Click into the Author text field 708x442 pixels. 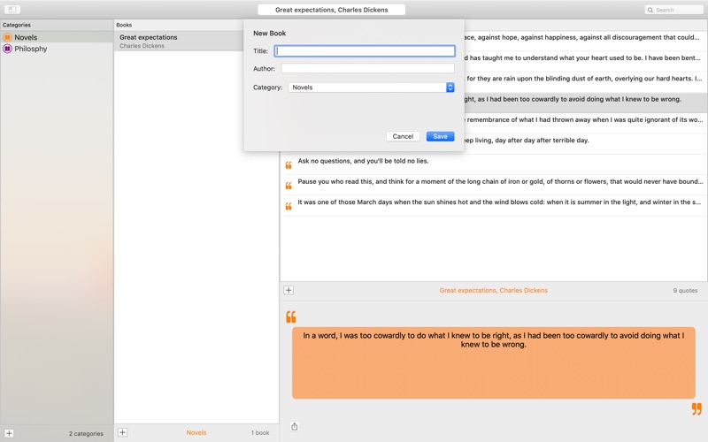[367, 68]
